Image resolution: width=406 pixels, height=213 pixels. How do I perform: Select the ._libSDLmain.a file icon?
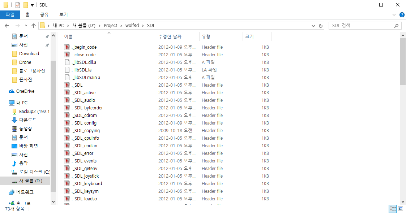tap(67, 77)
